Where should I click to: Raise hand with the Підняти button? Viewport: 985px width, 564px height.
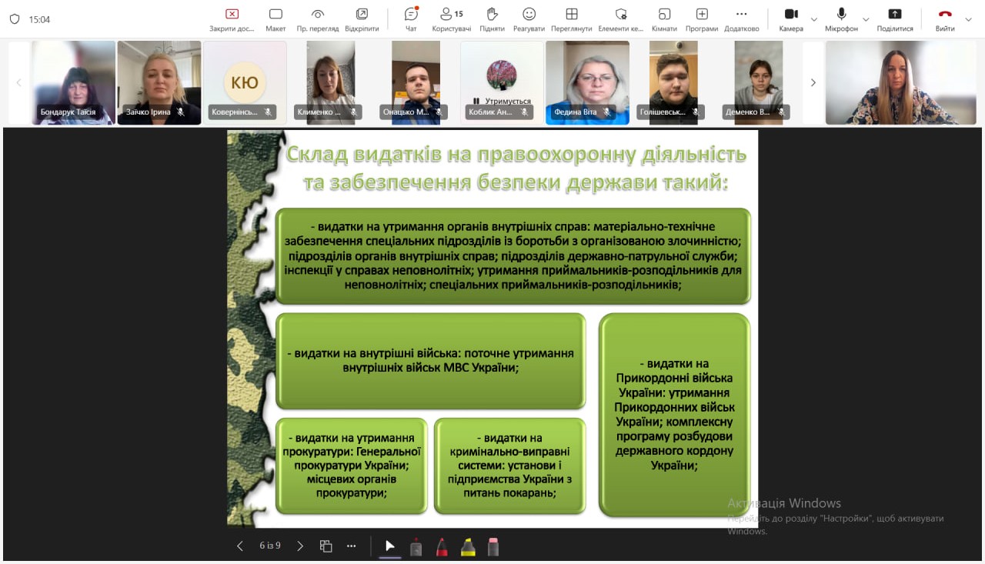click(x=492, y=19)
